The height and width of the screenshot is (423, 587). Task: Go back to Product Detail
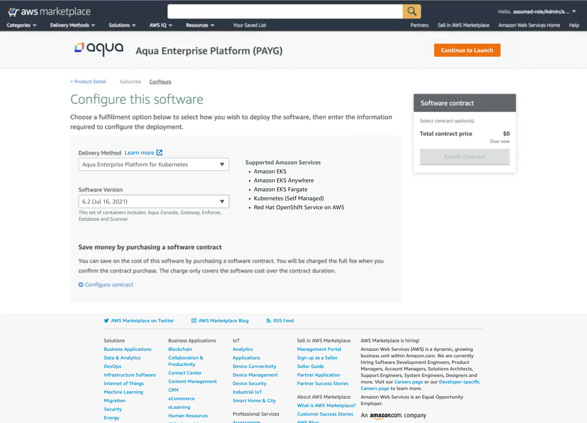click(x=88, y=82)
